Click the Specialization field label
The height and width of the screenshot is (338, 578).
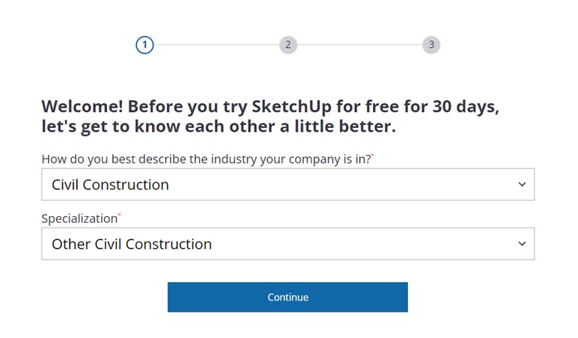(79, 219)
